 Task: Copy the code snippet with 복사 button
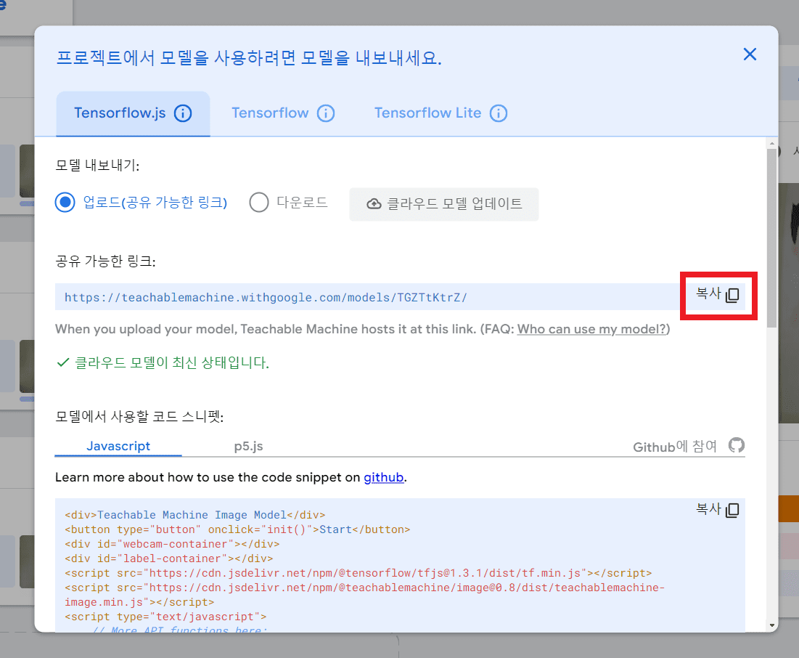pos(718,510)
